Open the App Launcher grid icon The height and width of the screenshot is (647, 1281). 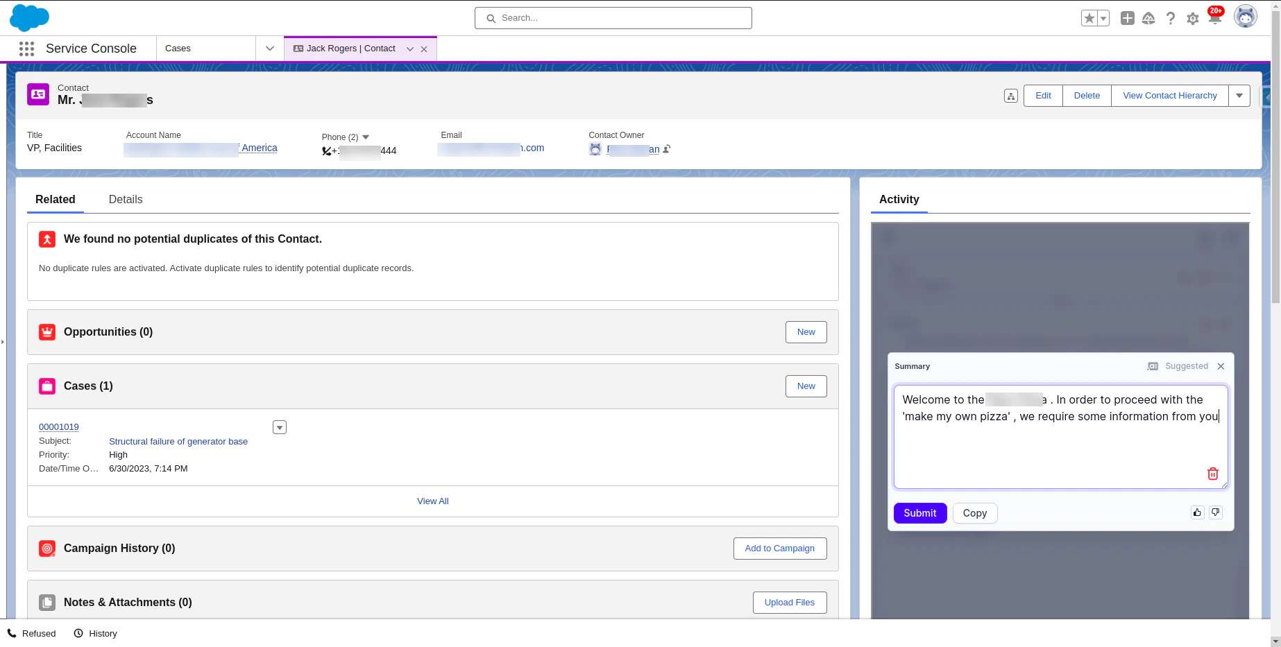click(x=26, y=49)
